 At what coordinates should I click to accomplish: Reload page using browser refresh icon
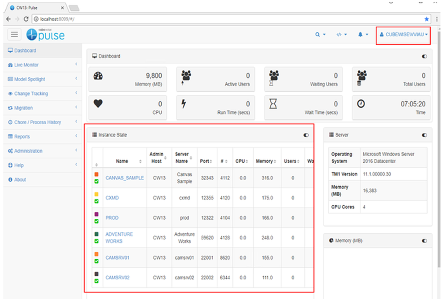[x=26, y=19]
